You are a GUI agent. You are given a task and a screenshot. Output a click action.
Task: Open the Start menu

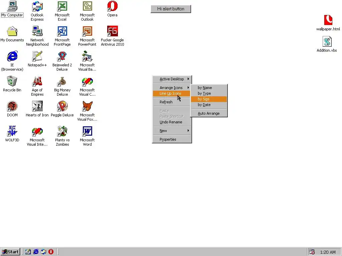[10, 252]
